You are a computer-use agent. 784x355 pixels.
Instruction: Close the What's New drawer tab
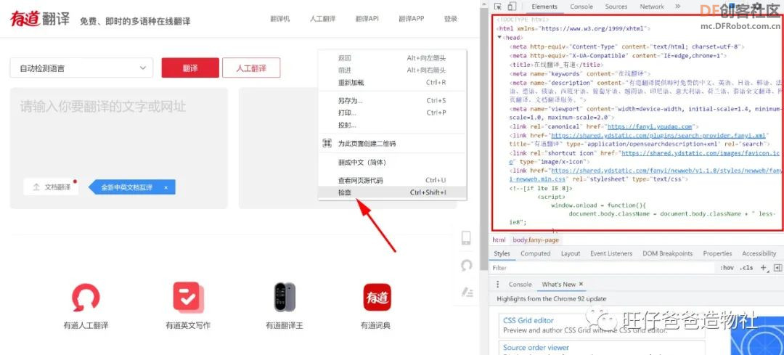click(x=581, y=284)
